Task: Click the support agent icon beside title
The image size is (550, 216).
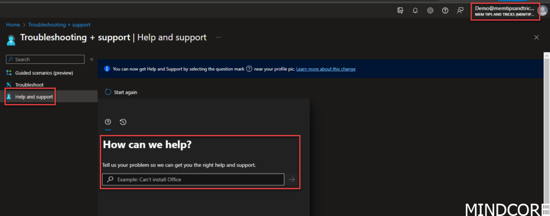Action: coord(11,40)
